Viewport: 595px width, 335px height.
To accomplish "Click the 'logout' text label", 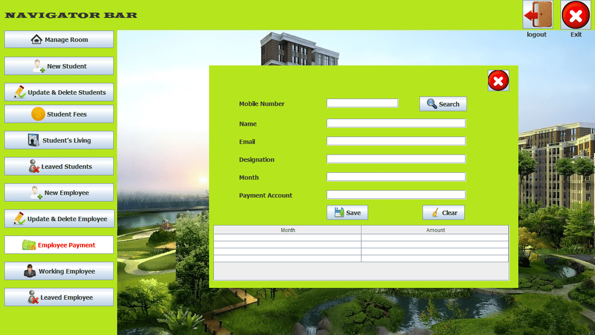I will point(536,34).
